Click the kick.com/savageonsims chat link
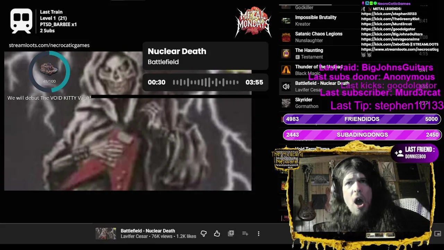The width and height of the screenshot is (444, 250). pyautogui.click(x=390, y=40)
